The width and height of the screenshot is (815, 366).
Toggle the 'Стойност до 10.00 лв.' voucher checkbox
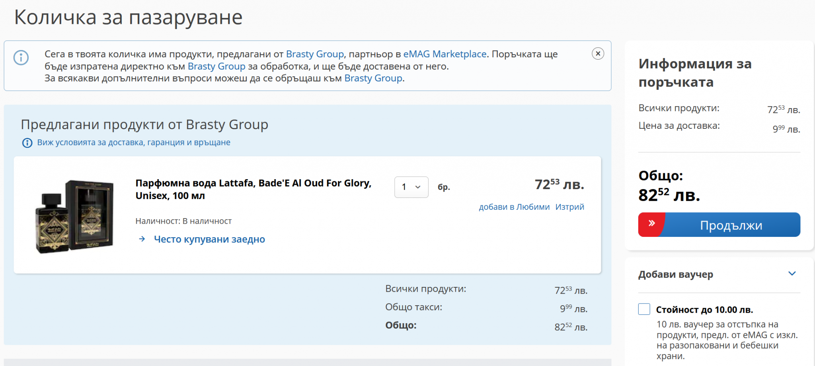pos(644,309)
